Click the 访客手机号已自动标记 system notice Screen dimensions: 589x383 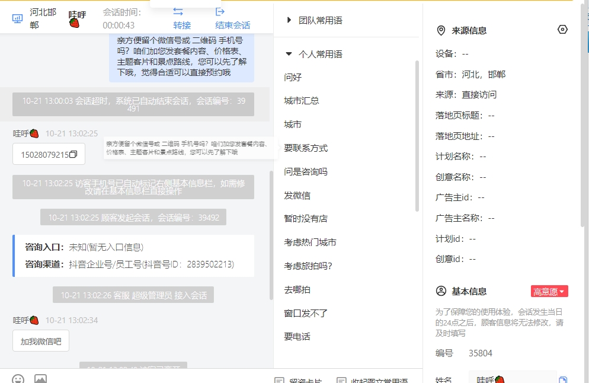(x=133, y=187)
